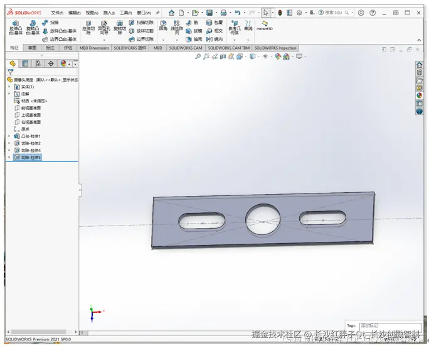This screenshot has width=429, height=348.
Task: Choose the 镜向 mirror tool
Action: [214, 39]
